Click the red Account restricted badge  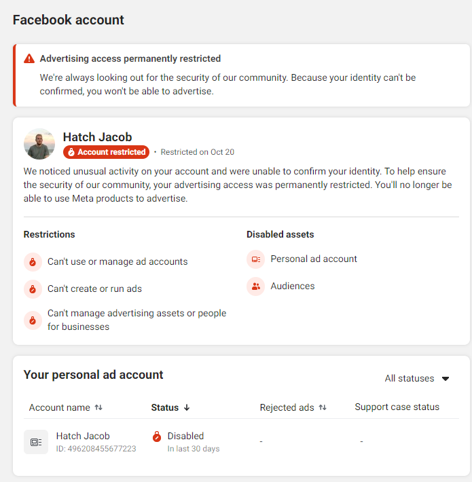tap(106, 152)
